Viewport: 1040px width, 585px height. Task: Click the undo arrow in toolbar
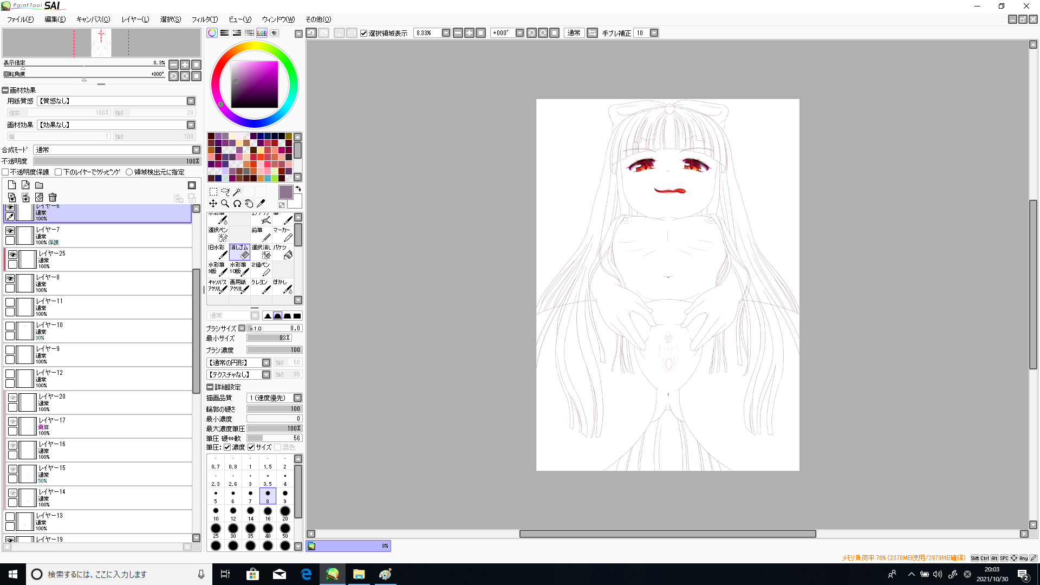tap(311, 33)
